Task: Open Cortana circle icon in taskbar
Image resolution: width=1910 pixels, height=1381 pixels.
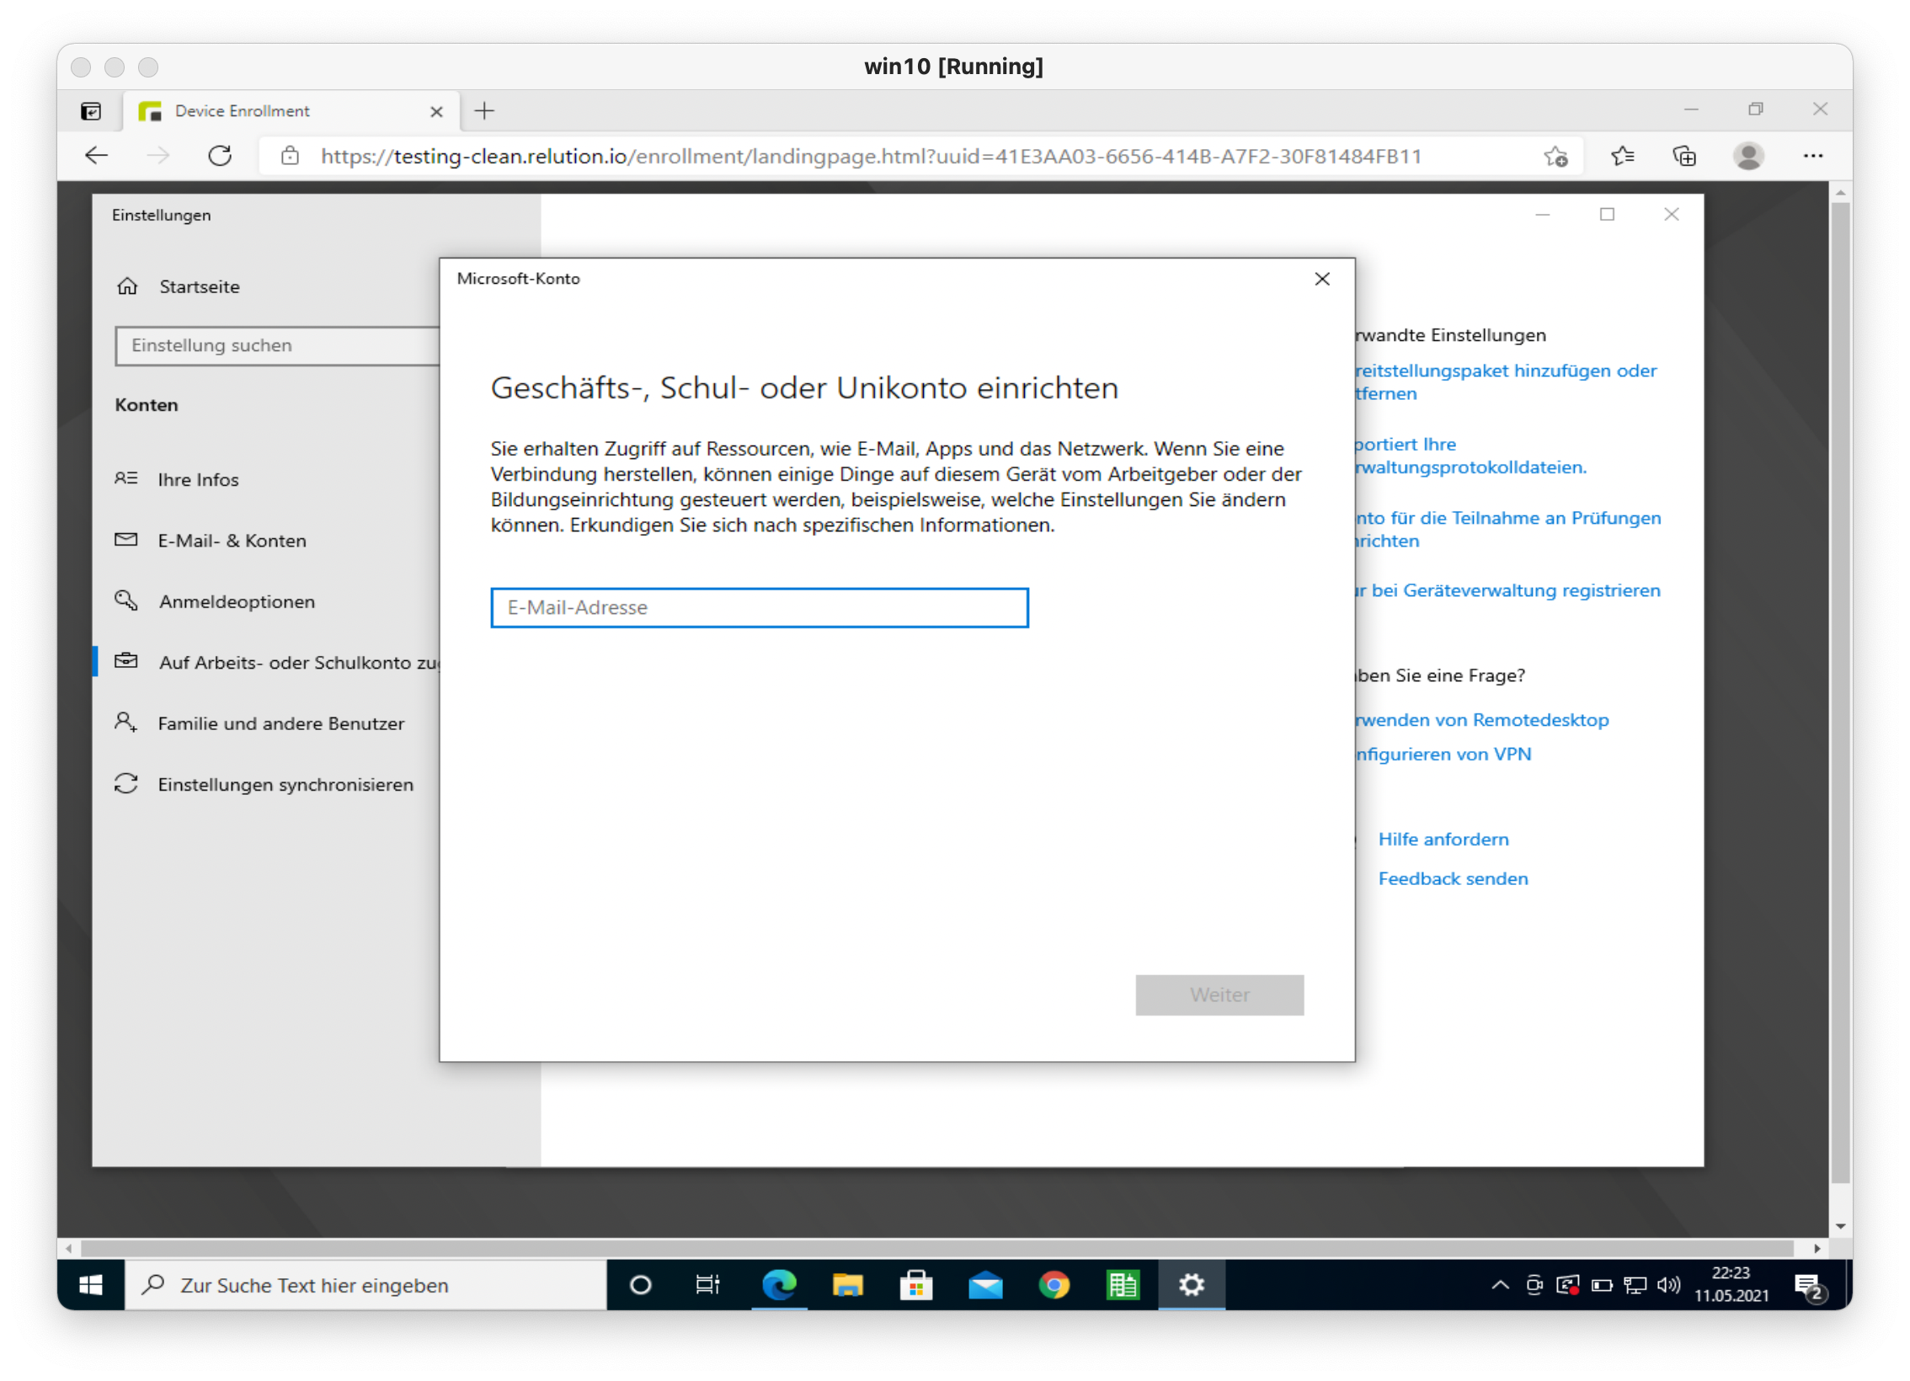Action: point(640,1285)
